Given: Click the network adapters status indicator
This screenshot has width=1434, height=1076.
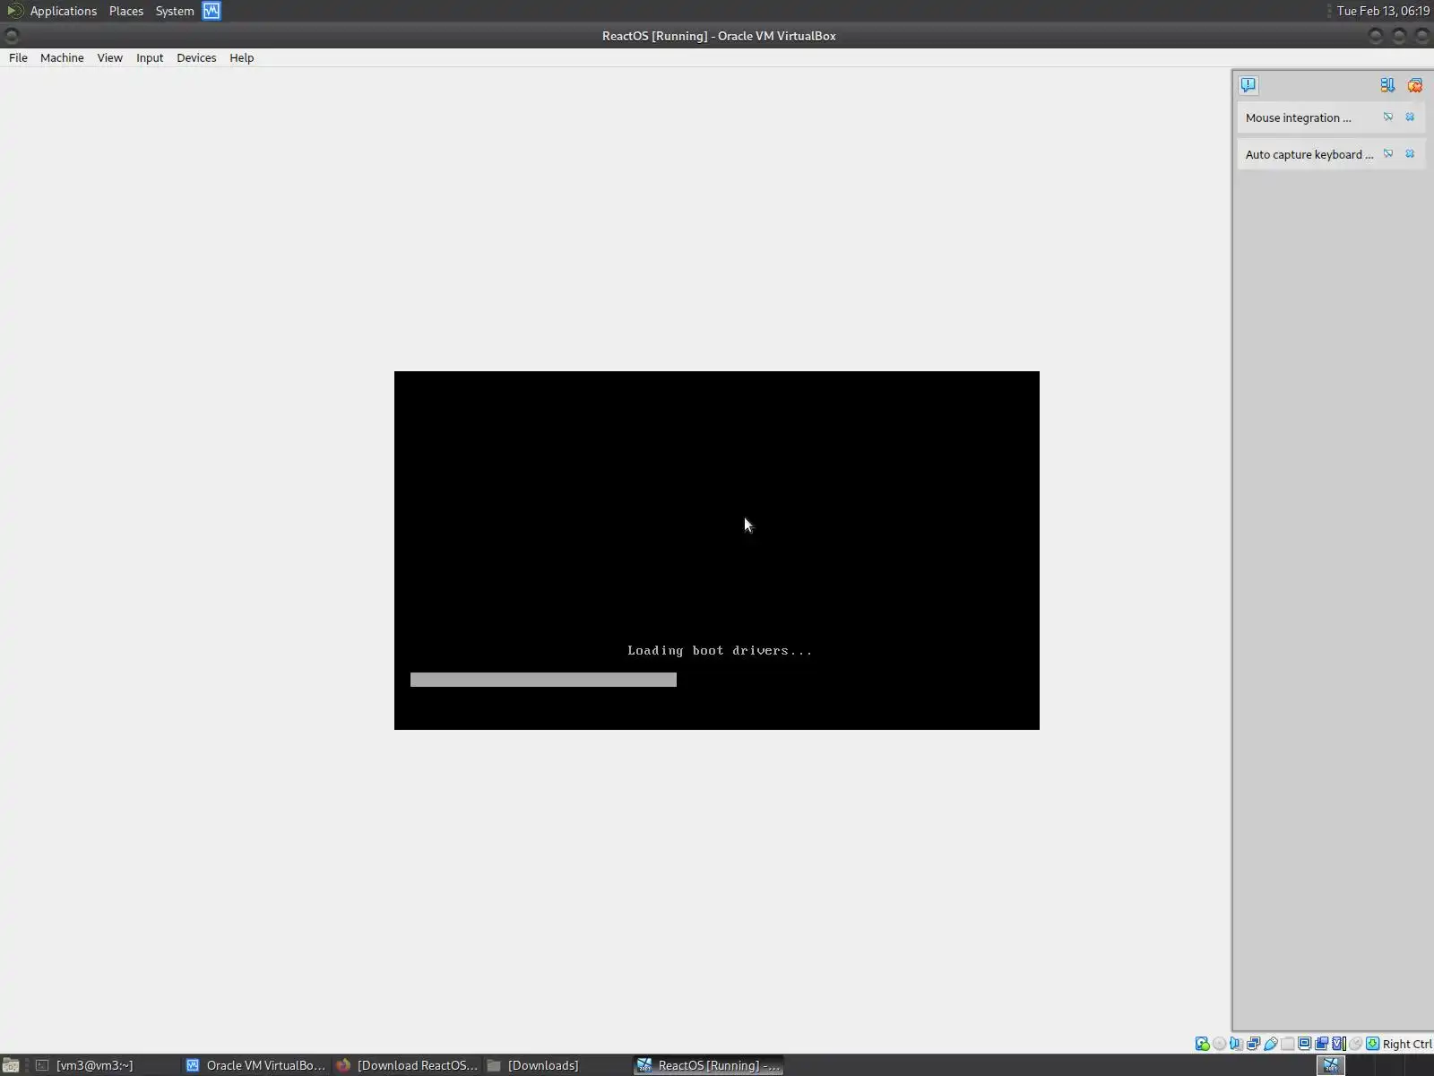Looking at the screenshot, I should click(1254, 1044).
